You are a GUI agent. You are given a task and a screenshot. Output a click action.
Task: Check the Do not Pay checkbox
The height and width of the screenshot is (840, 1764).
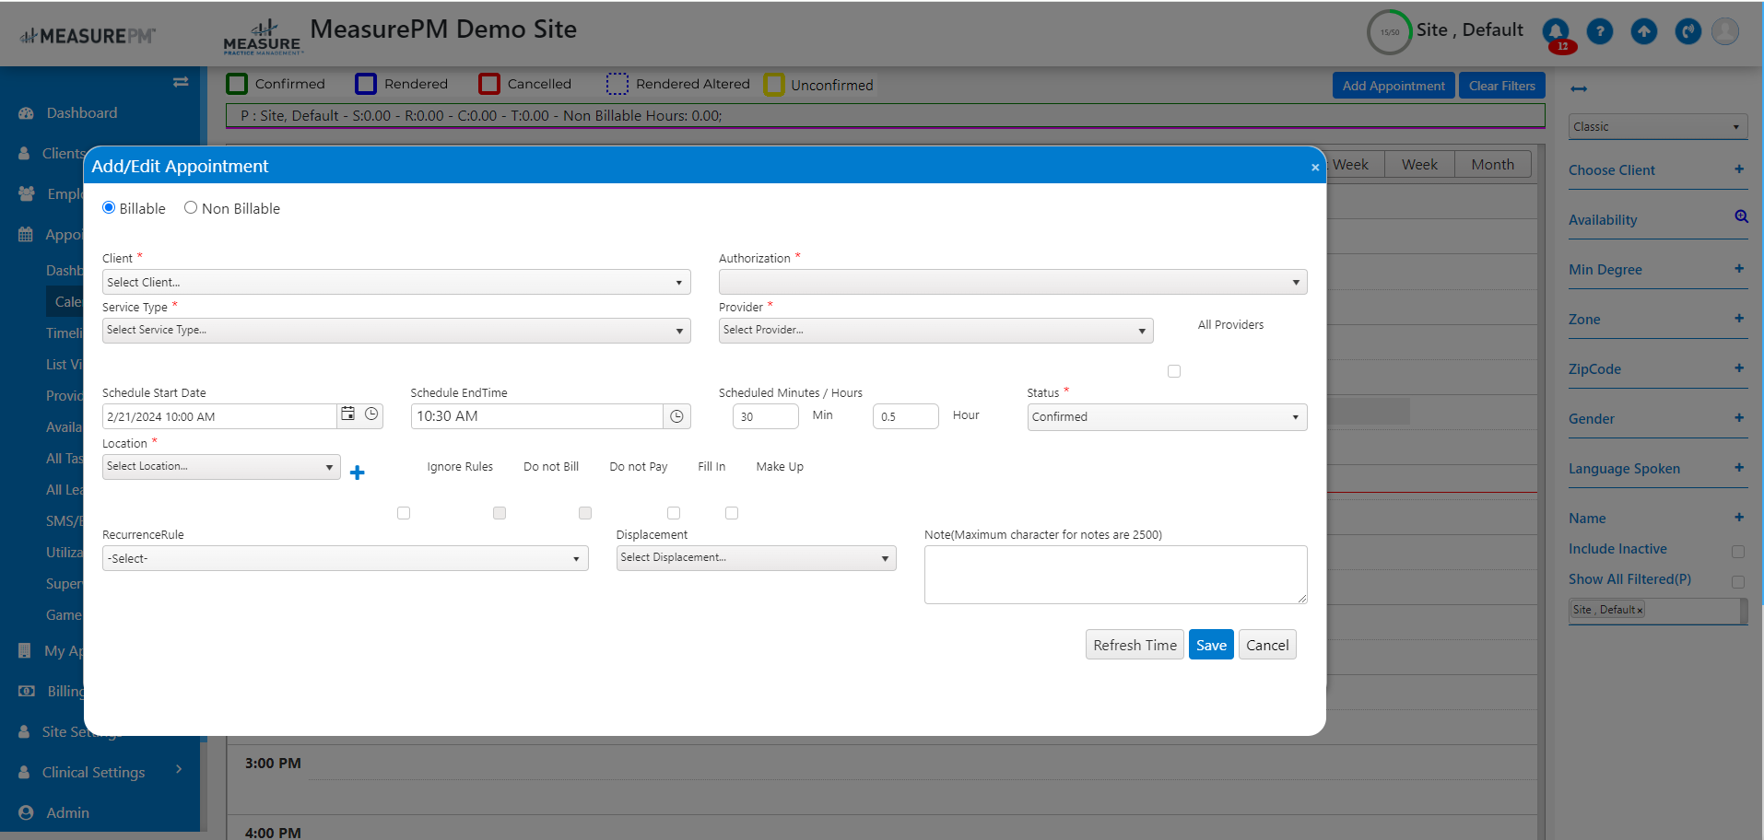coord(585,513)
